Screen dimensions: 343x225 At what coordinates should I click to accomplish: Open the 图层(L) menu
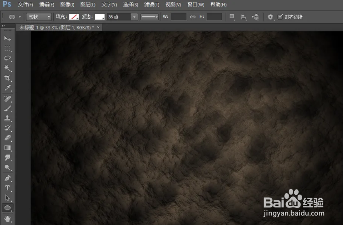tap(88, 4)
